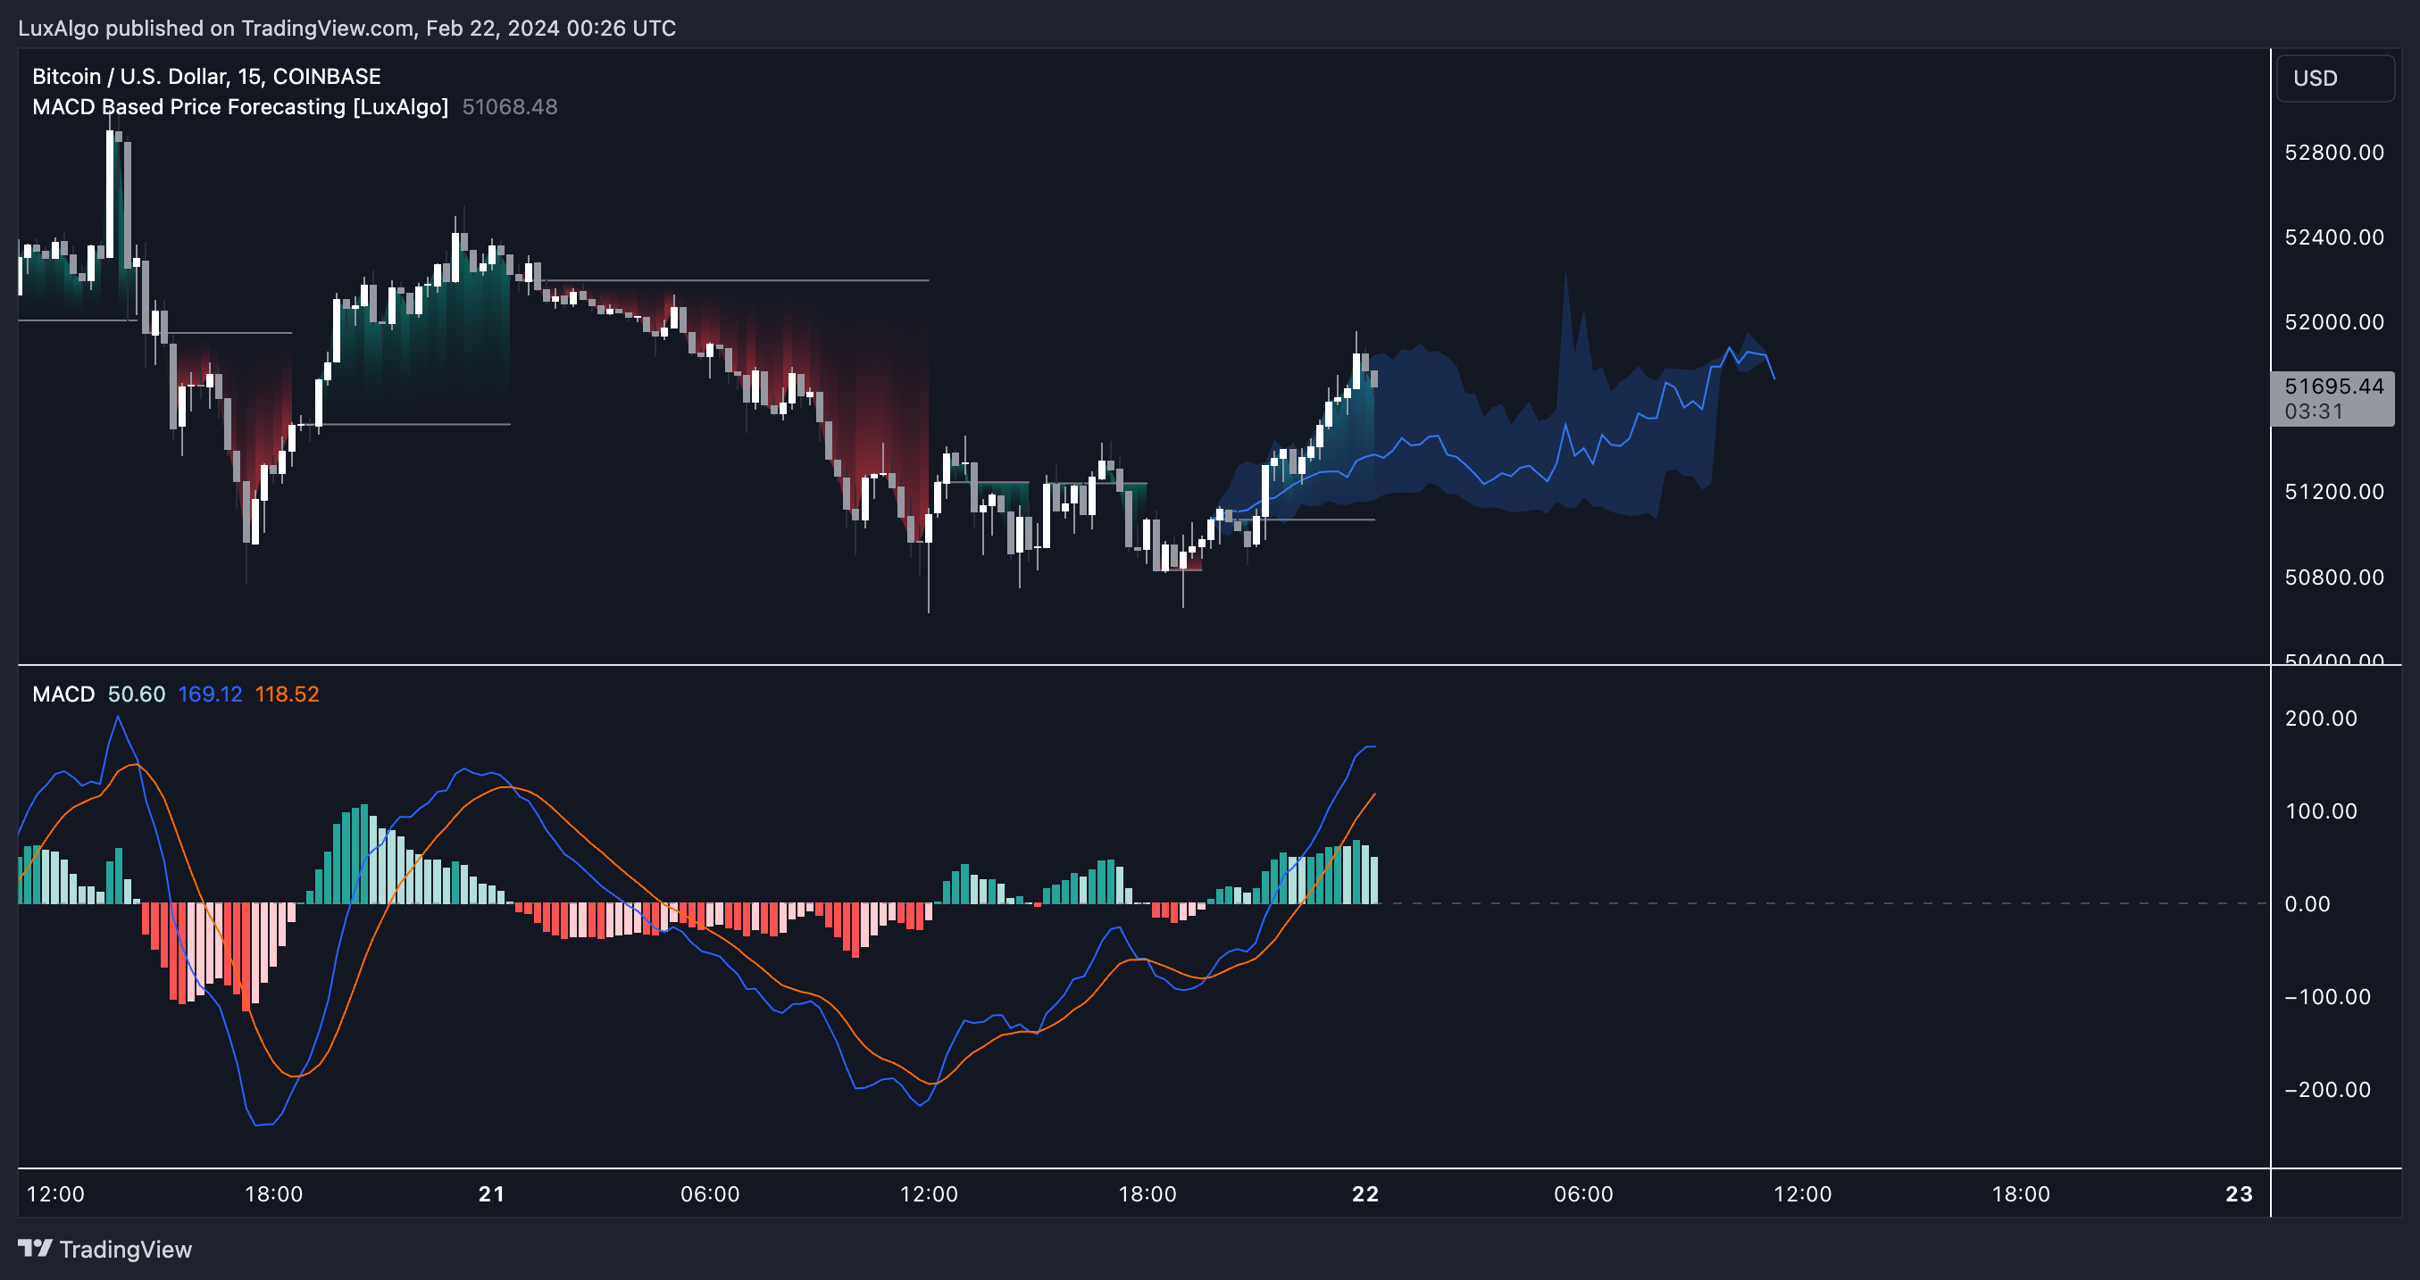Open the USD currency selector
This screenshot has width=2420, height=1280.
(x=2333, y=78)
